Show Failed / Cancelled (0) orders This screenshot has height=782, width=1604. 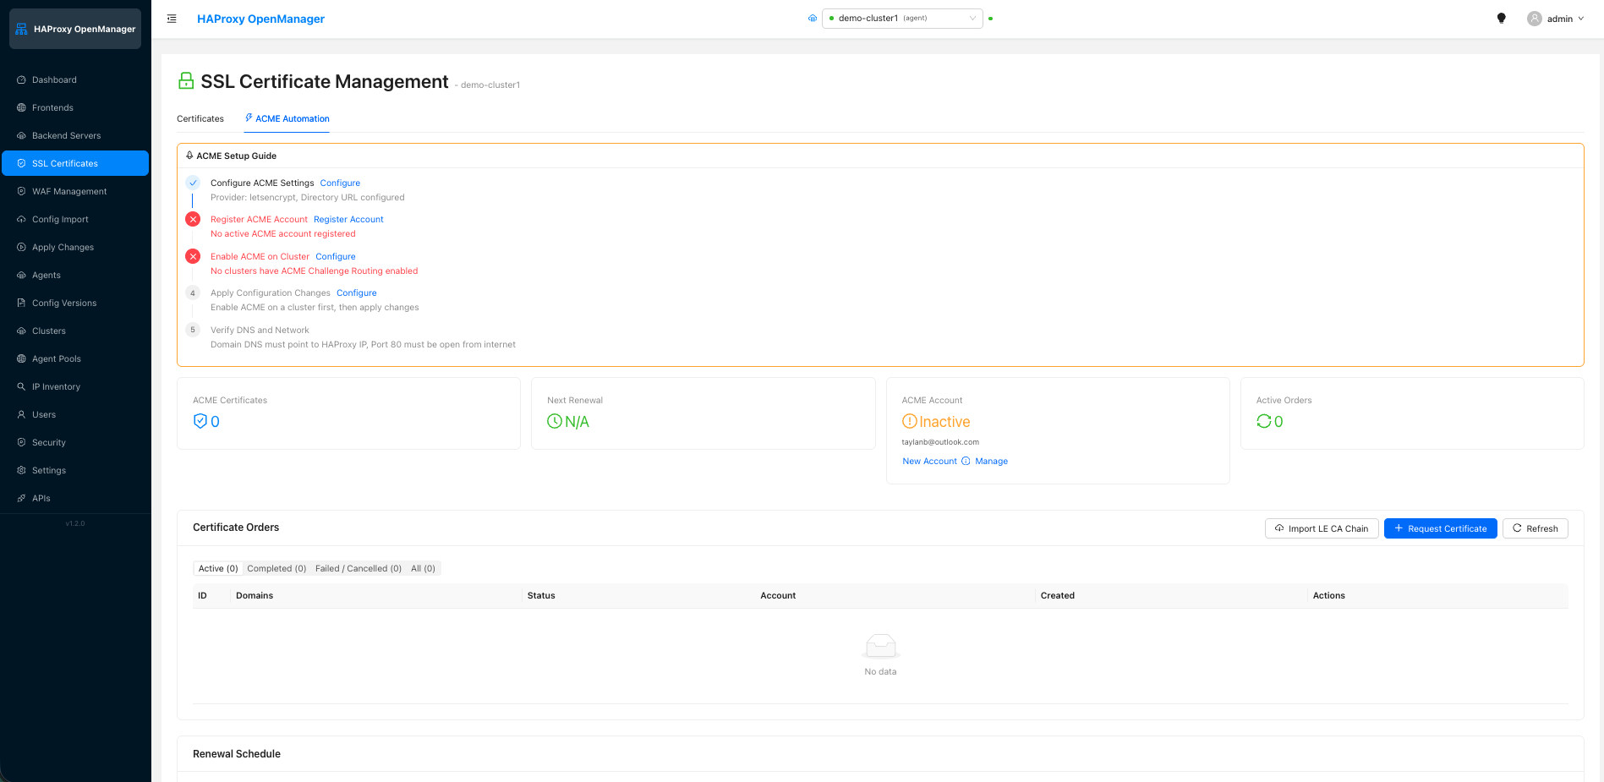359,568
